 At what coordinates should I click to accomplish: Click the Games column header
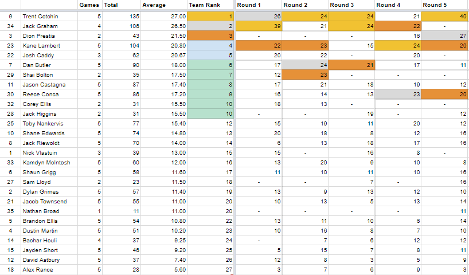point(89,5)
